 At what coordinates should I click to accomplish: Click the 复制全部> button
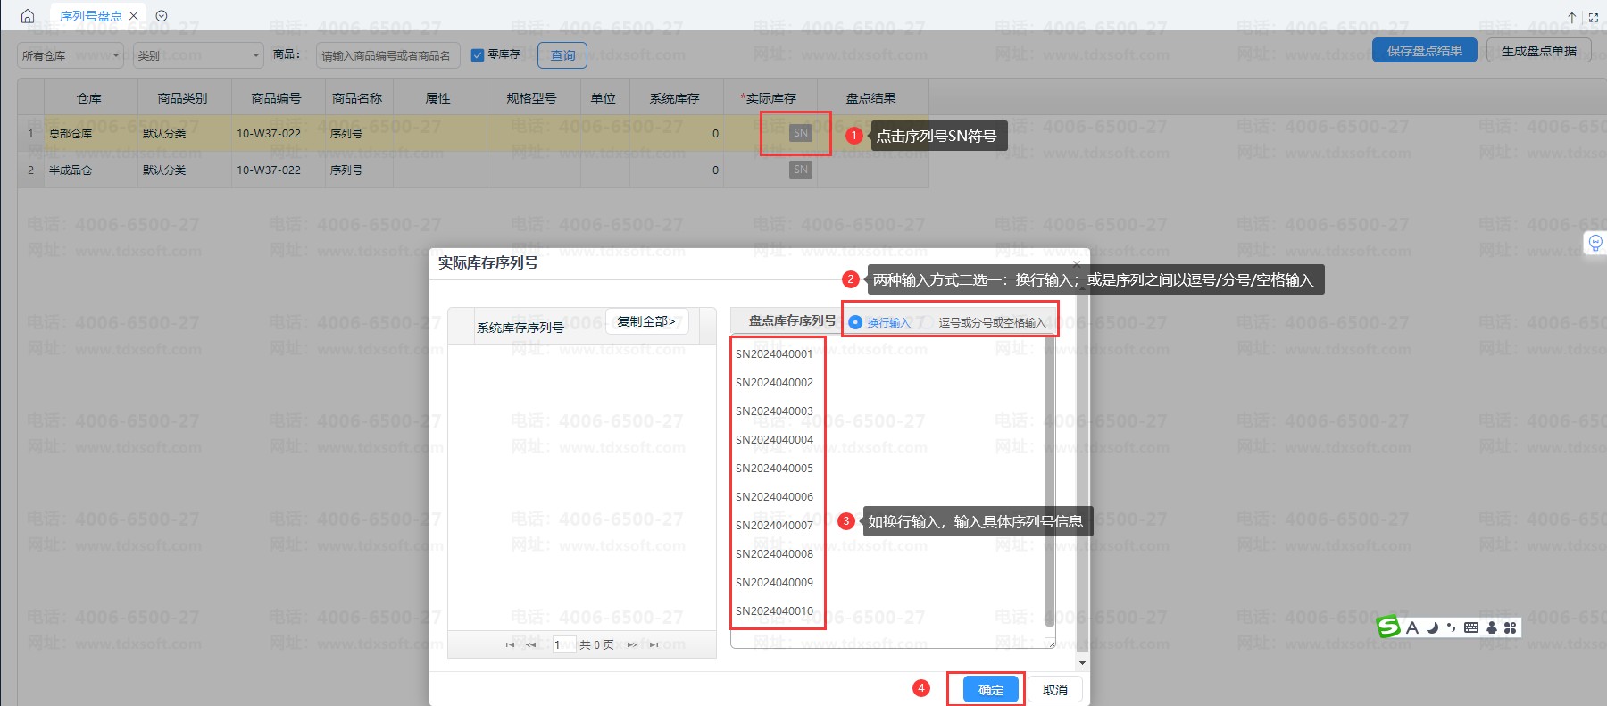pyautogui.click(x=646, y=321)
